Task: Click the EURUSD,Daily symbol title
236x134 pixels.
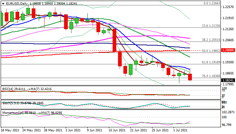Action: 16,3
